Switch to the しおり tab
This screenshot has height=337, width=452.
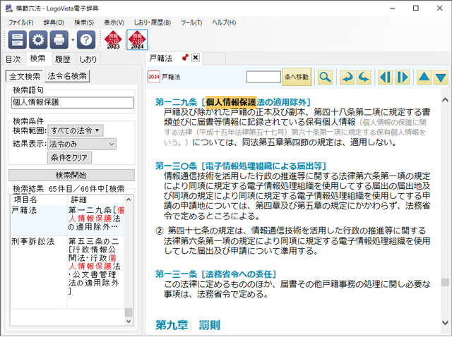(88, 59)
